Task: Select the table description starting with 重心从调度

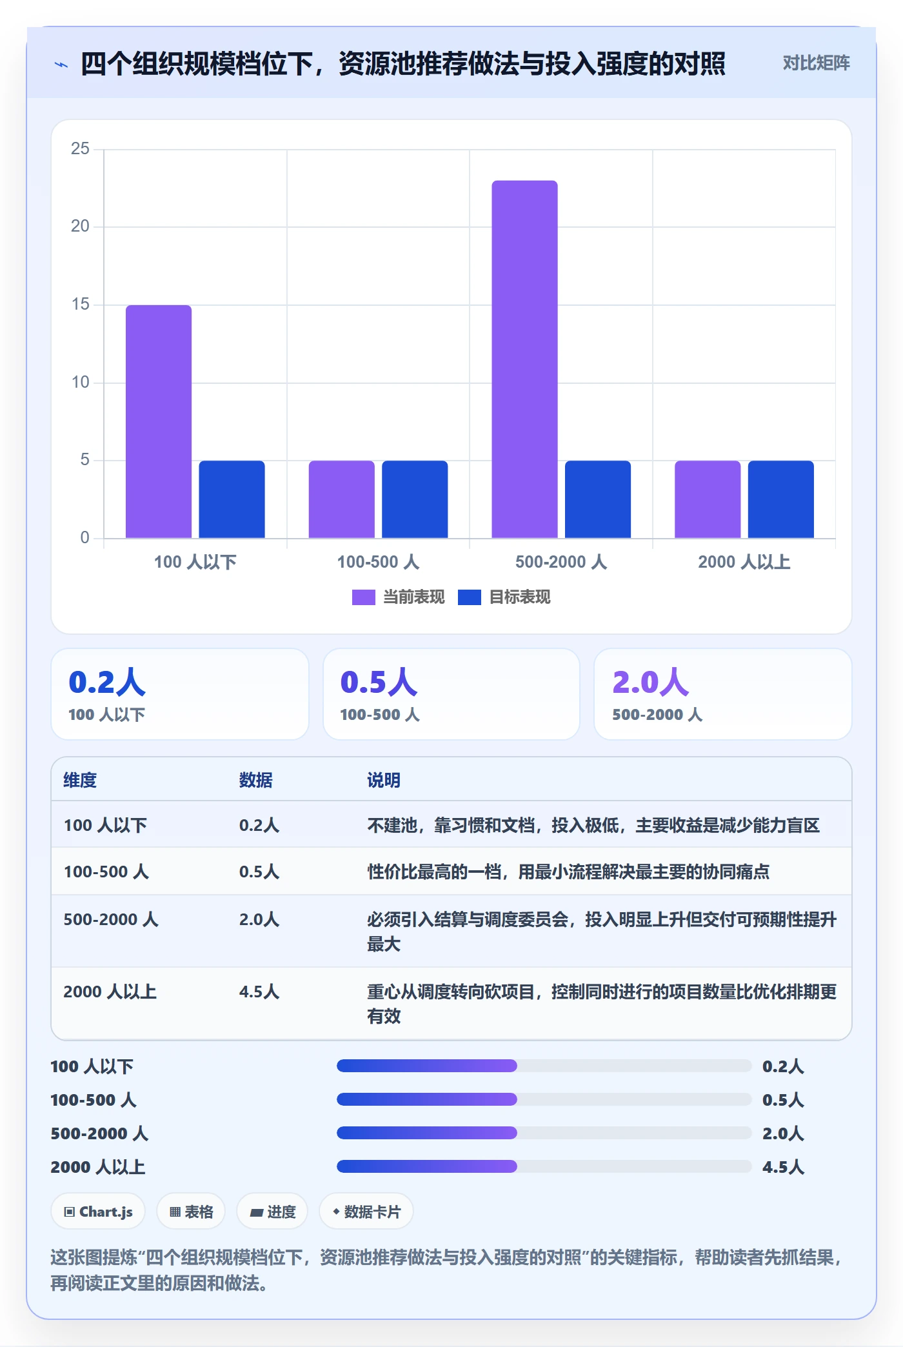Action: (x=602, y=1004)
